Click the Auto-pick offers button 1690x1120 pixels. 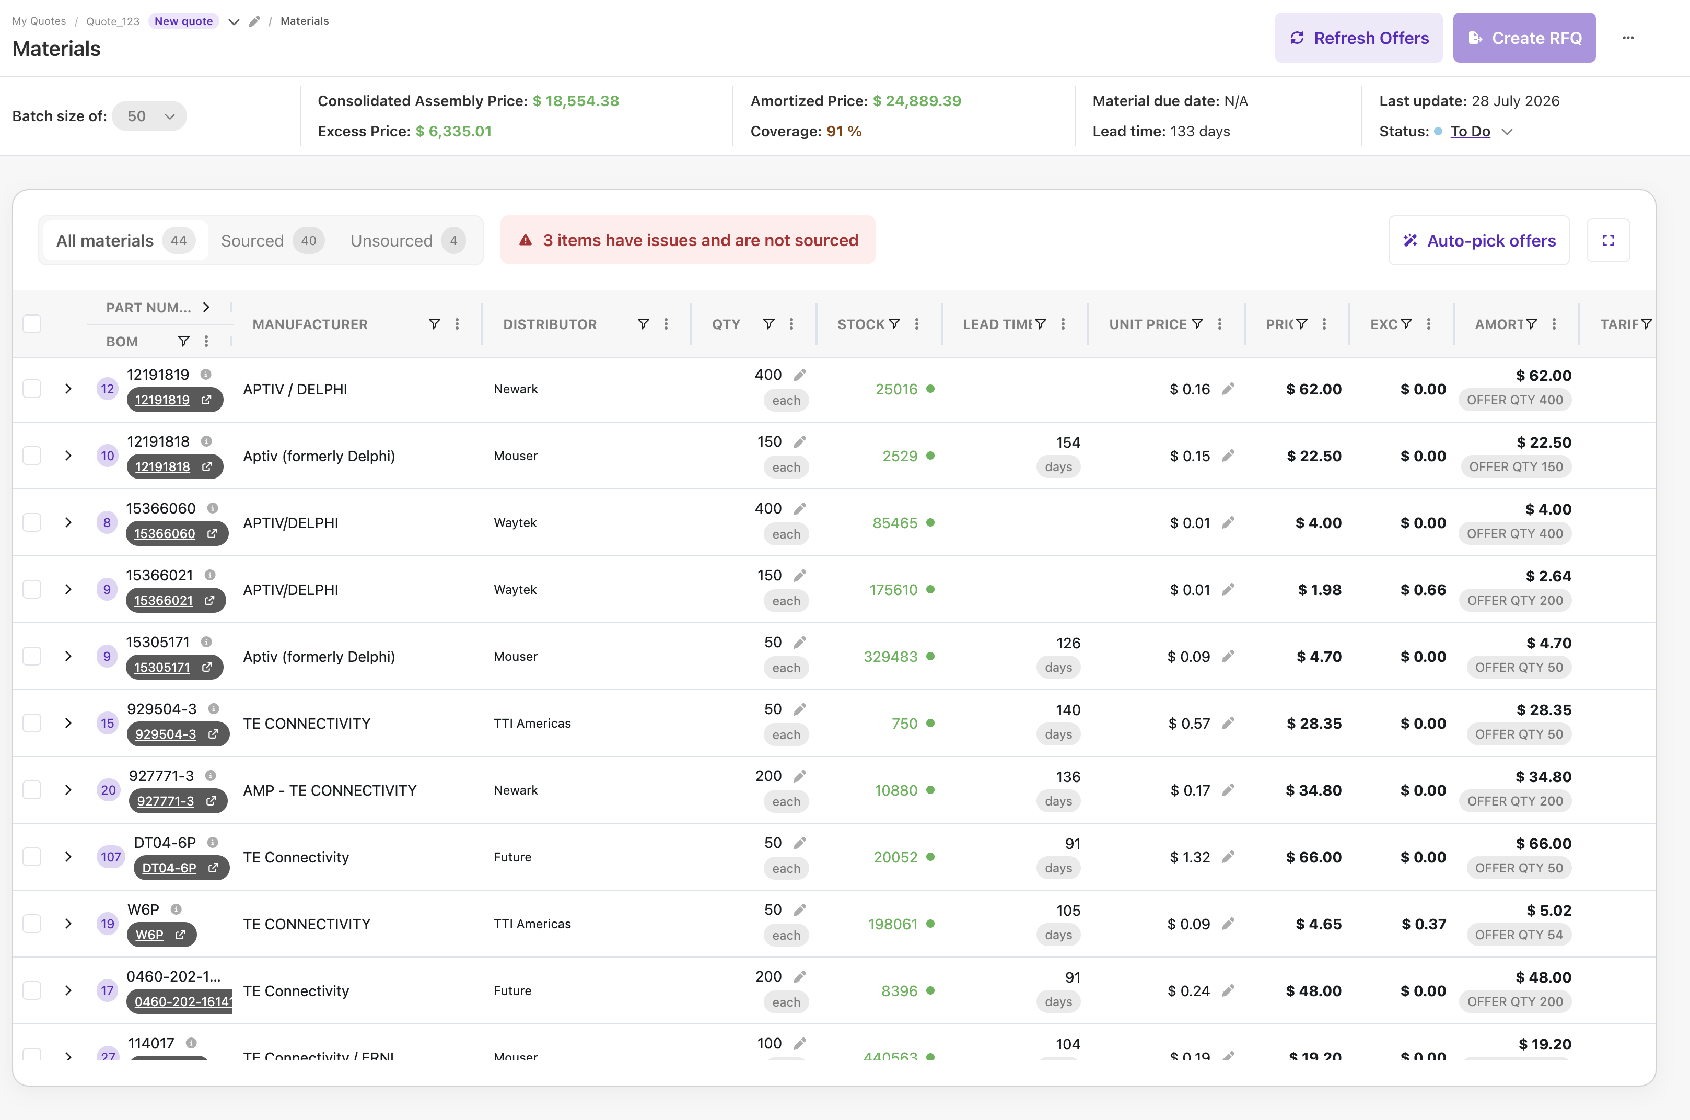[1478, 241]
